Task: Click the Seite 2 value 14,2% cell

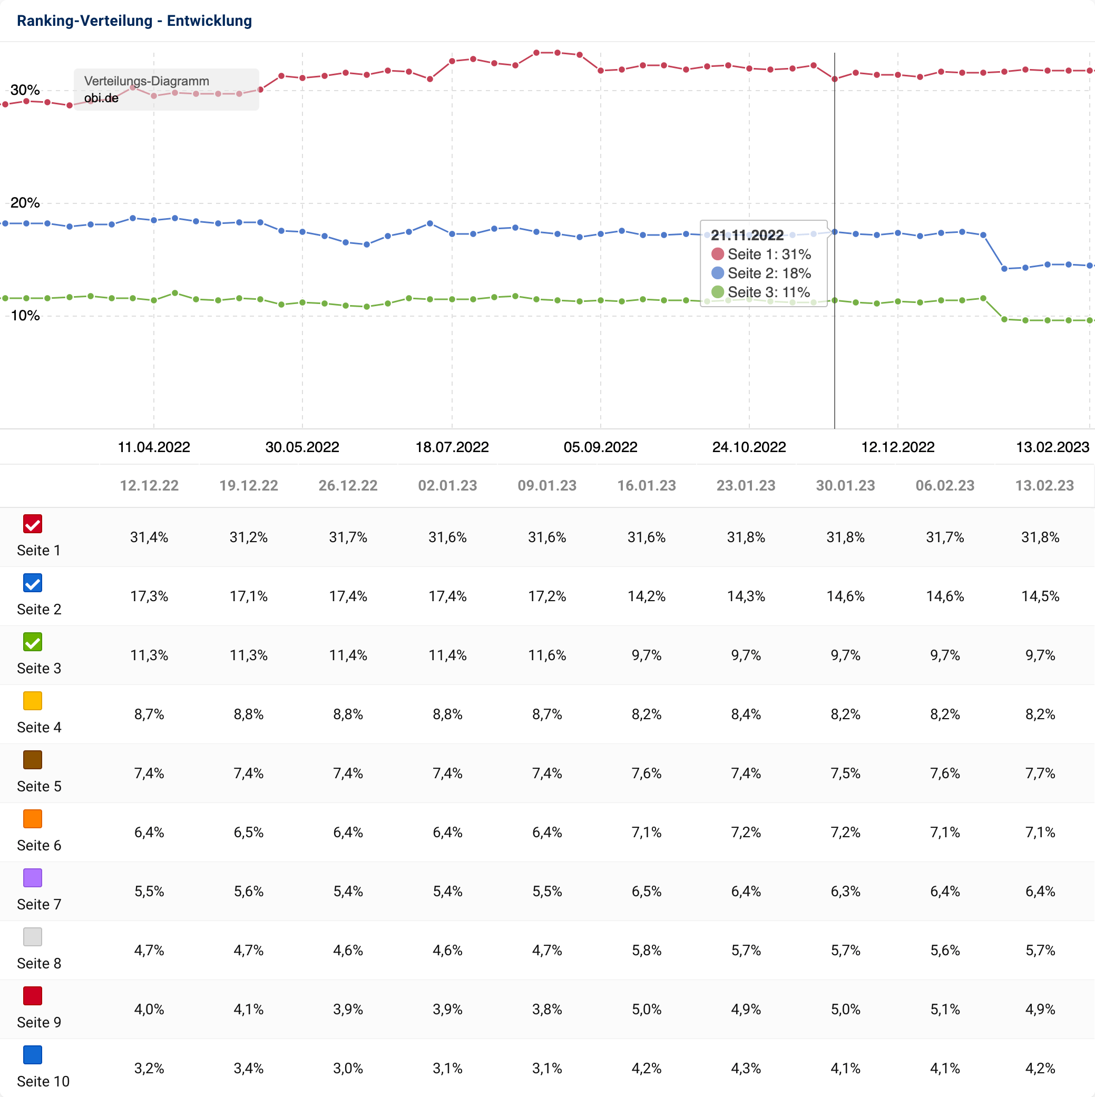Action: tap(647, 596)
